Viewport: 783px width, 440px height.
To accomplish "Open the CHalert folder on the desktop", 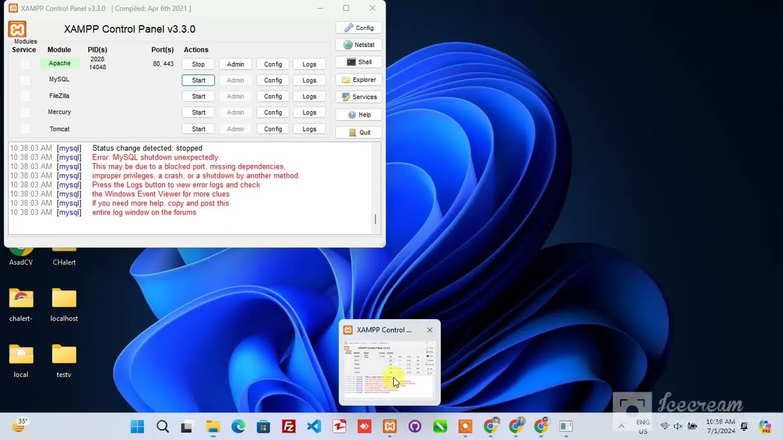I will point(64,254).
